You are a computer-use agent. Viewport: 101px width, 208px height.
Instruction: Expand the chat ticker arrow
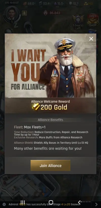click(96, 204)
